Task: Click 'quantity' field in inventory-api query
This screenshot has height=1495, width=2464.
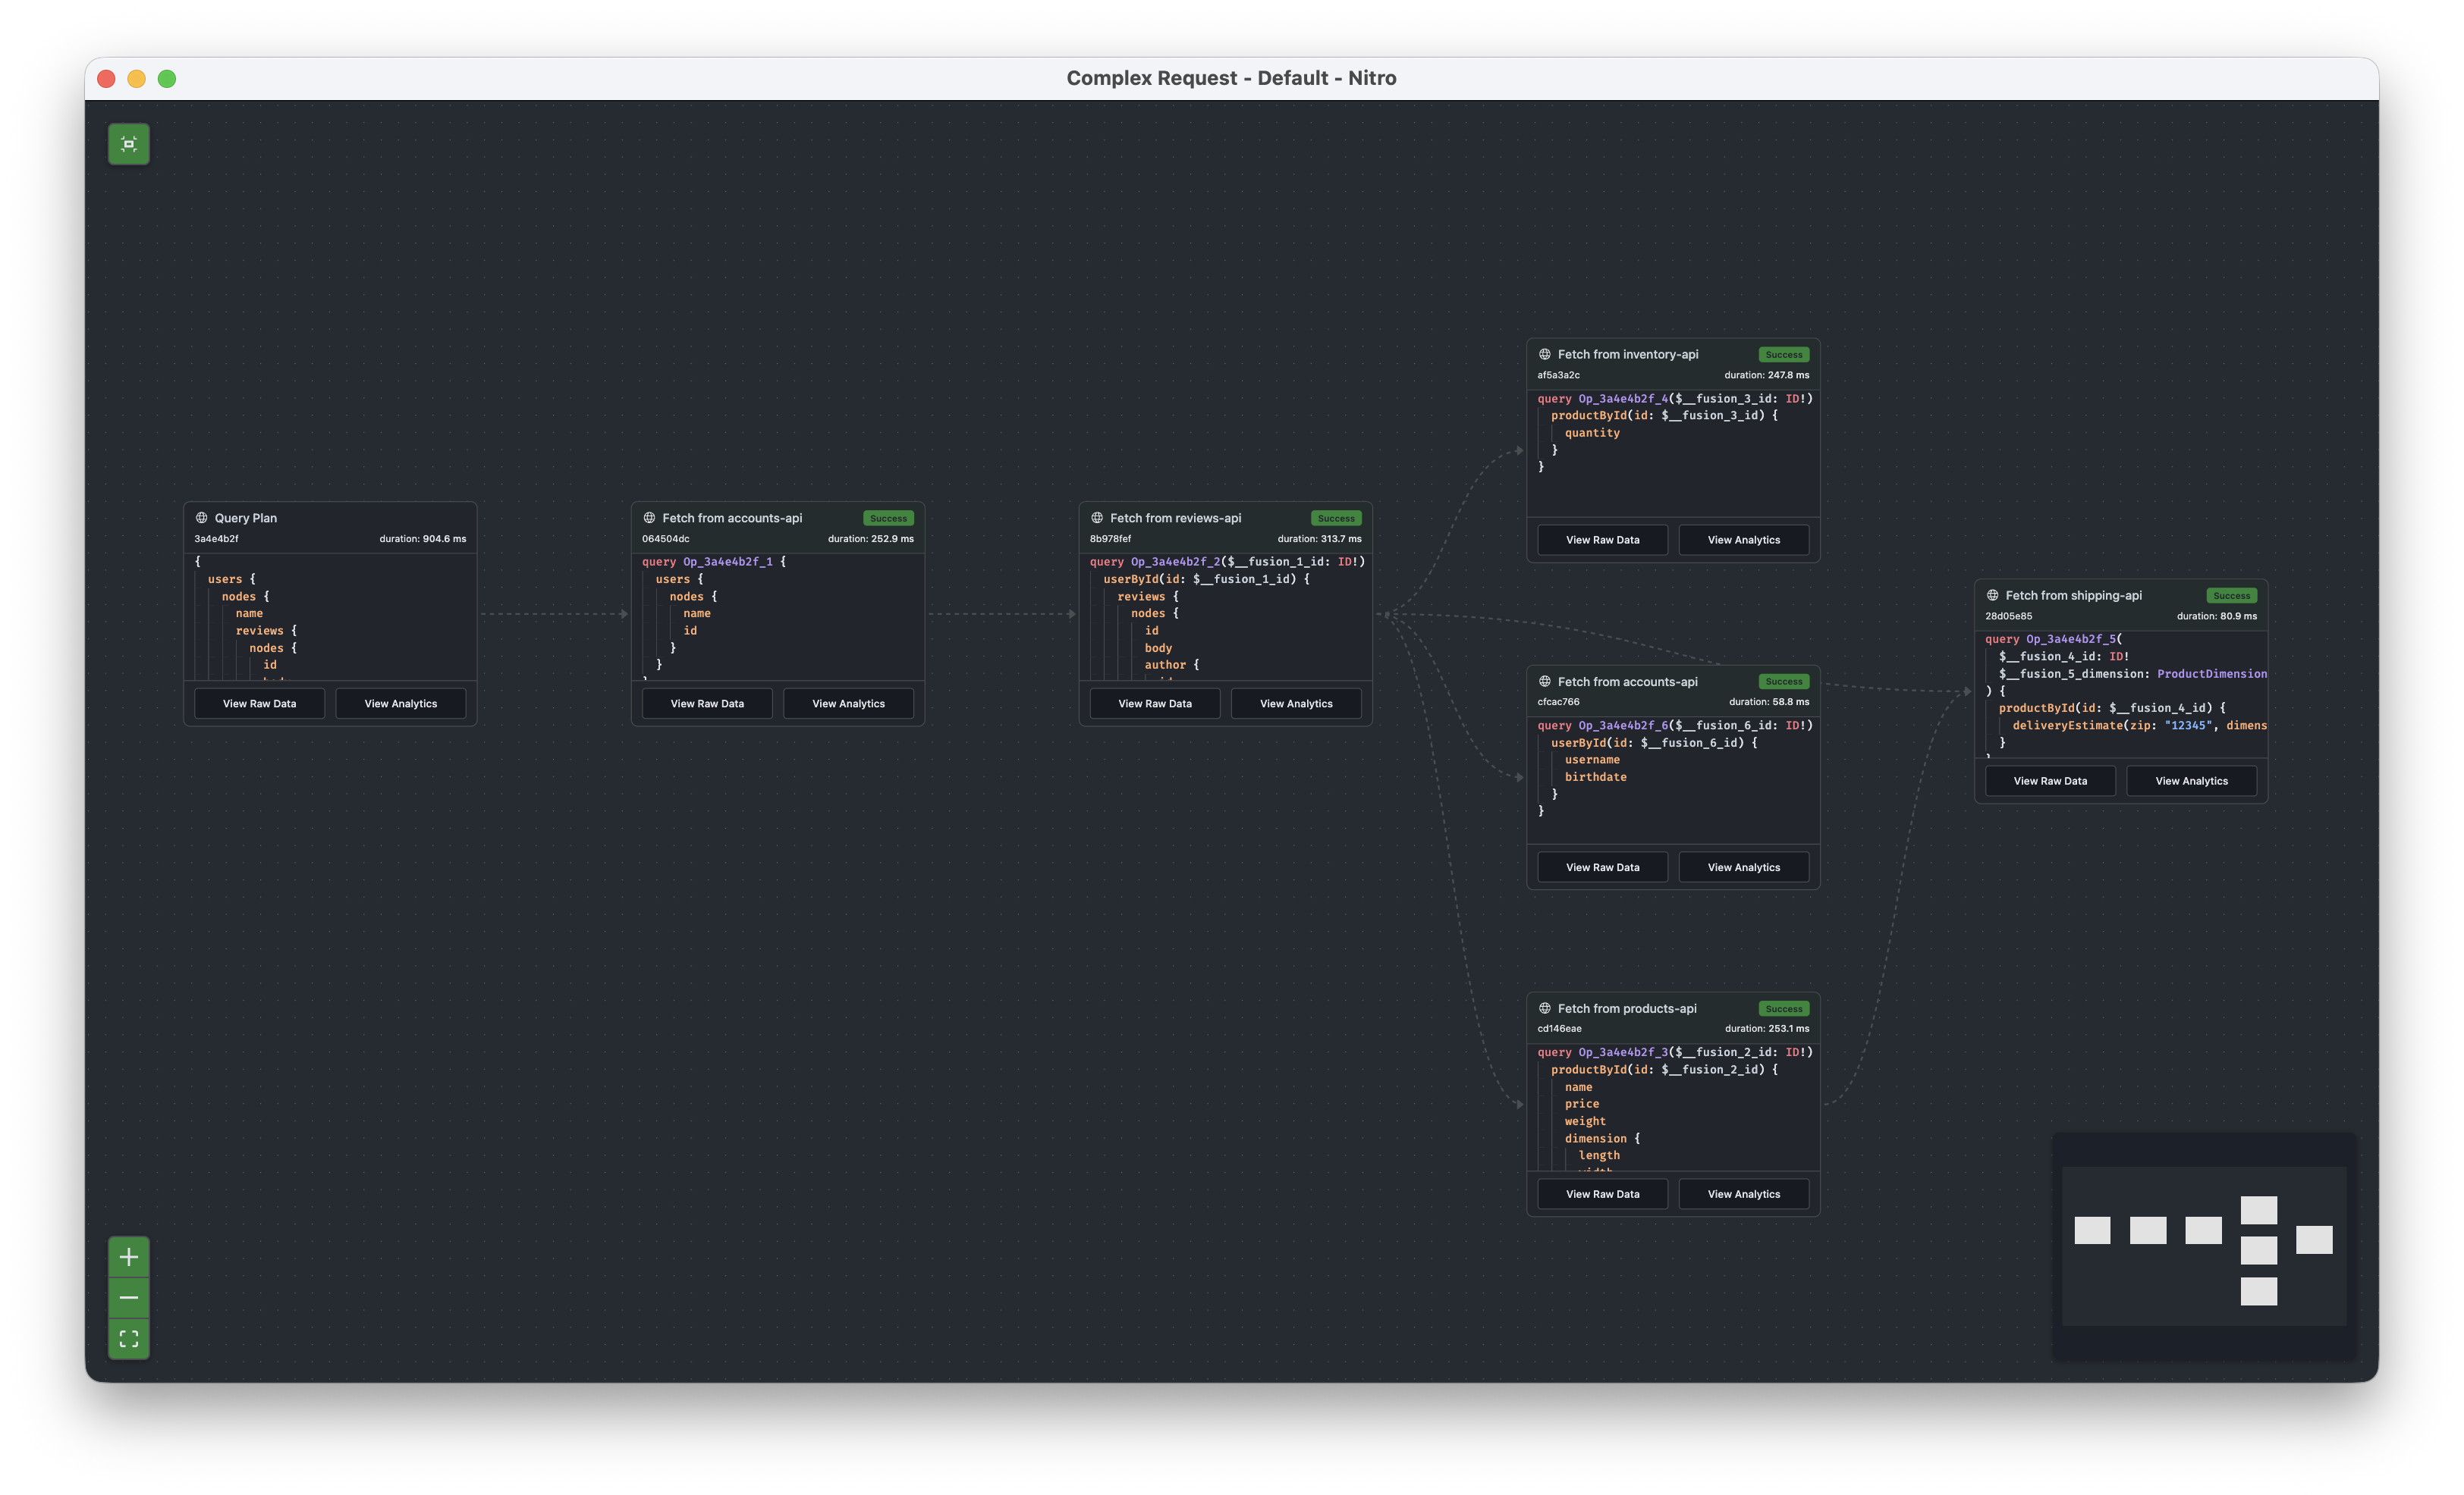Action: (1592, 433)
